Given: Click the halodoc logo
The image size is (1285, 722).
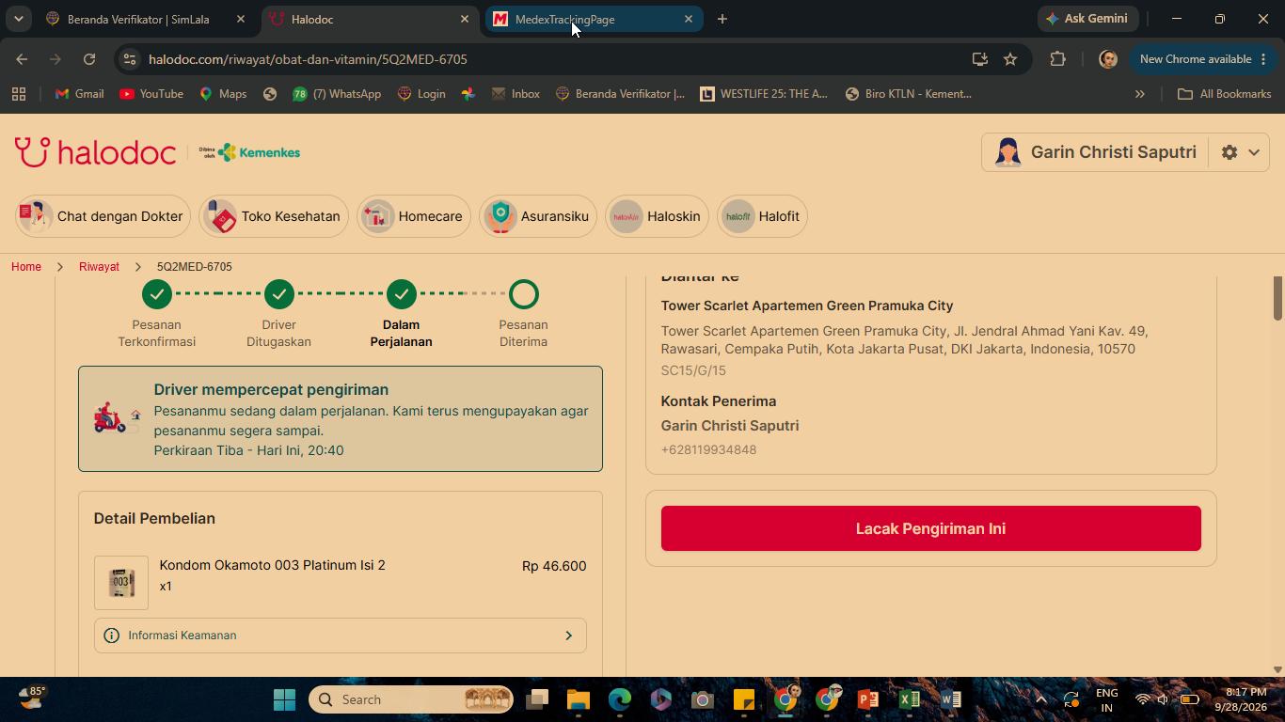Looking at the screenshot, I should click(95, 152).
